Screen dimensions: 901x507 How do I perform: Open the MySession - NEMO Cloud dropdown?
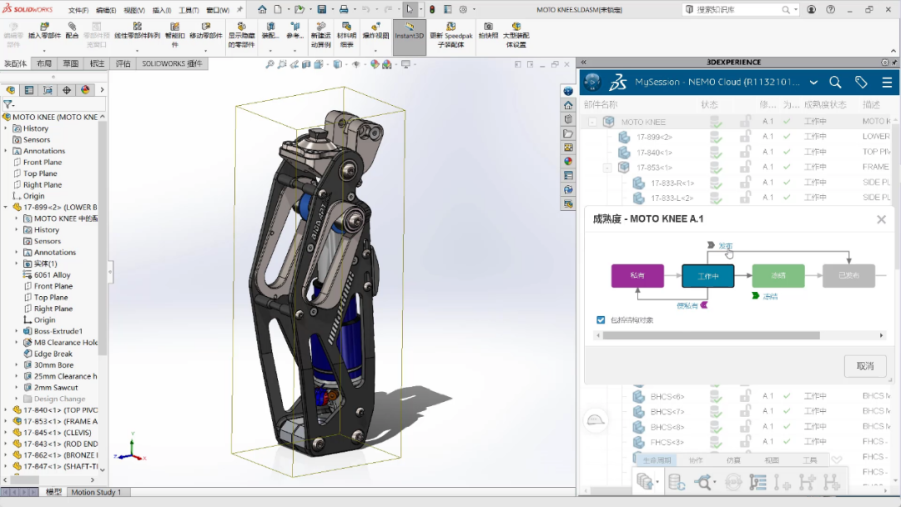813,82
